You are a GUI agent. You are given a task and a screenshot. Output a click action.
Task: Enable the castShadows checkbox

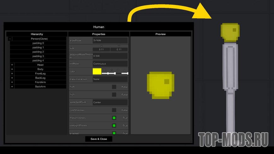(x=114, y=110)
